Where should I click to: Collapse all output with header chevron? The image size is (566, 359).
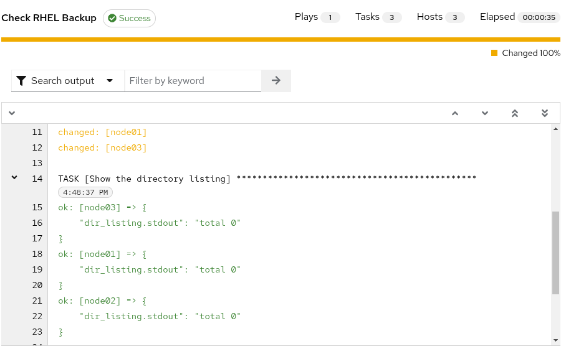12,113
